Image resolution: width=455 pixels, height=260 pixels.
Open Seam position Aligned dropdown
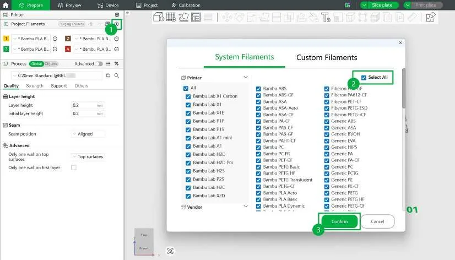click(x=88, y=134)
